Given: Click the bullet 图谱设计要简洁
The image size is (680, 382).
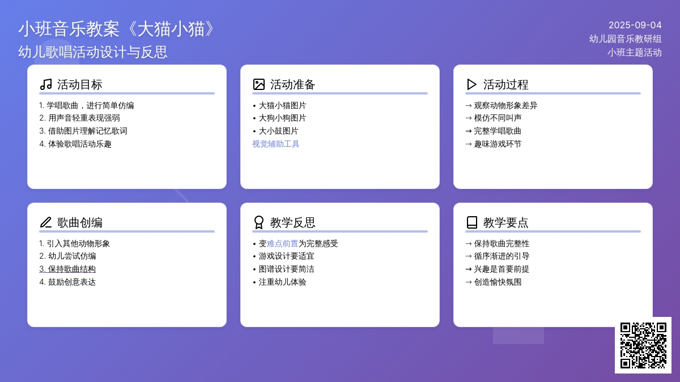Looking at the screenshot, I should pos(283,269).
